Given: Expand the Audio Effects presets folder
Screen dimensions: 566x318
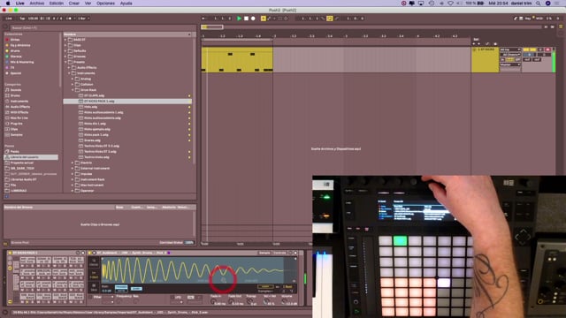Looking at the screenshot, I should click(69, 68).
